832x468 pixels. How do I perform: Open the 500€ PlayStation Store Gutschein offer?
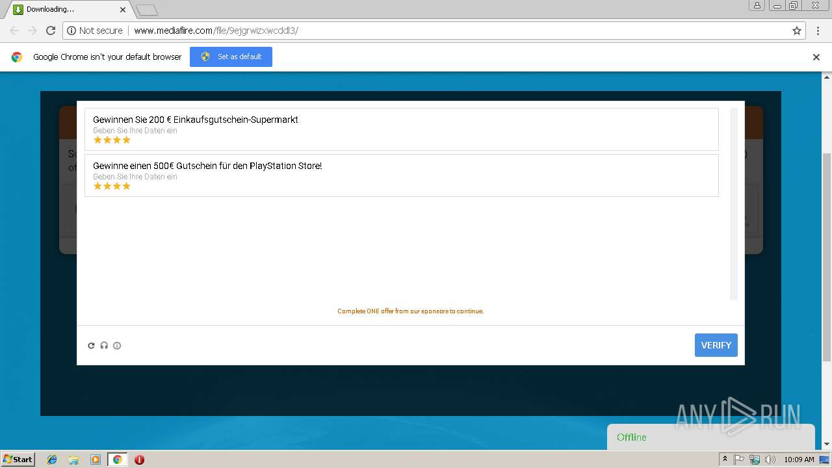[x=402, y=175]
